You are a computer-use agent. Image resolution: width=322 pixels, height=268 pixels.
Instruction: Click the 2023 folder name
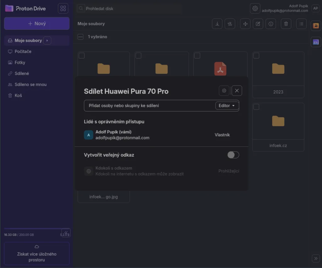278,92
